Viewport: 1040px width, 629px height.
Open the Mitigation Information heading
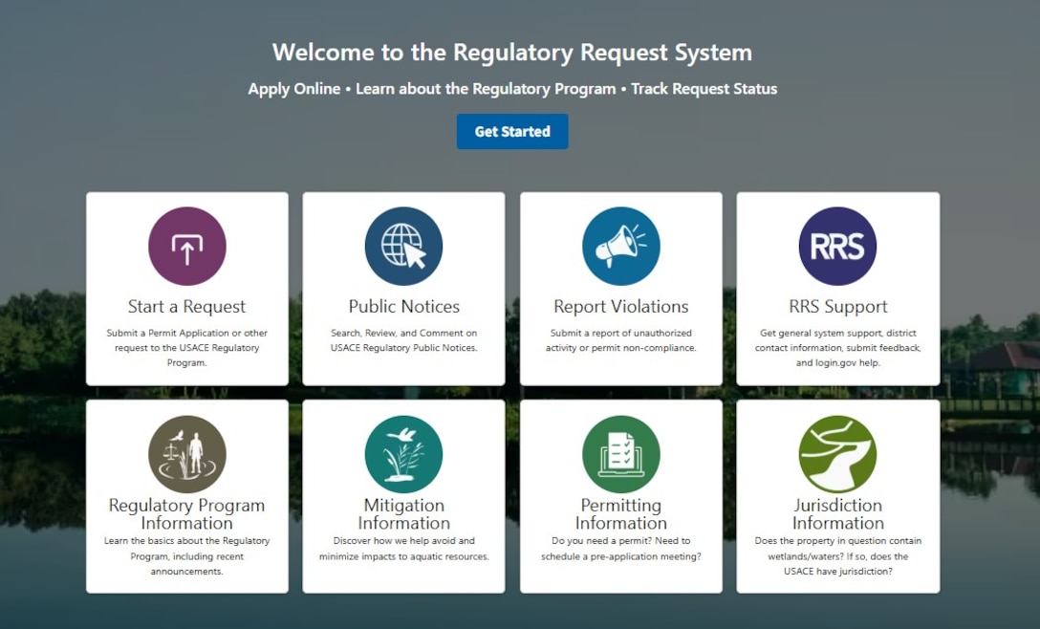click(404, 514)
